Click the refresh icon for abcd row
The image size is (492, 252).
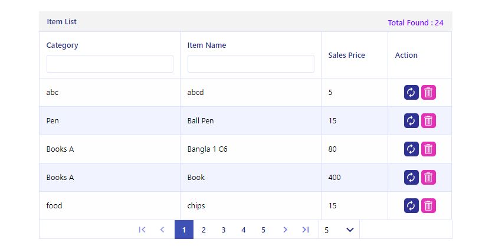[411, 93]
